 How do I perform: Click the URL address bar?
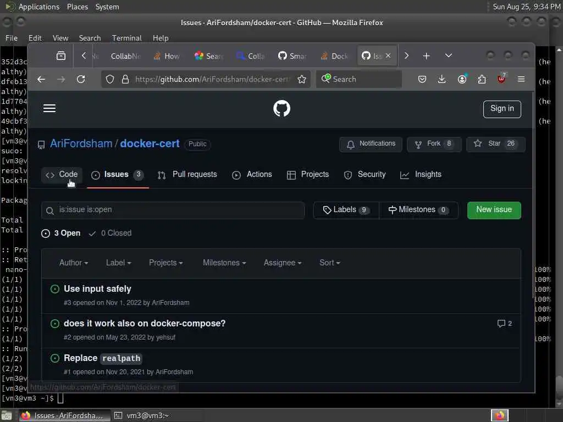212,79
